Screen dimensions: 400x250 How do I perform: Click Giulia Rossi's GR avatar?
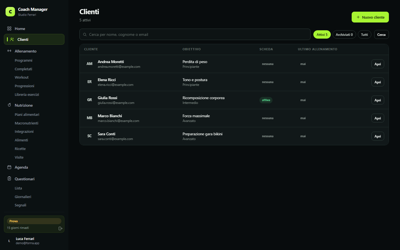coord(89,100)
